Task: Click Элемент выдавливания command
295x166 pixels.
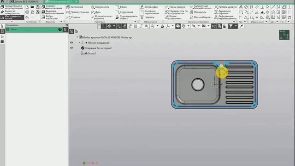Action: 52,7
